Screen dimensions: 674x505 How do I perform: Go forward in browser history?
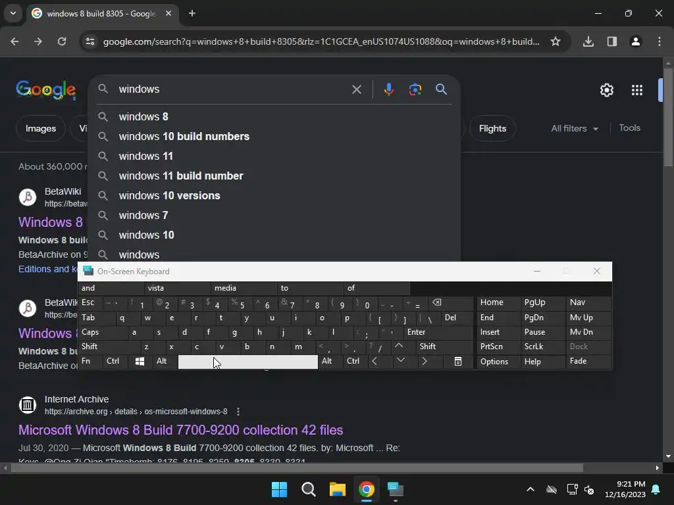click(38, 41)
